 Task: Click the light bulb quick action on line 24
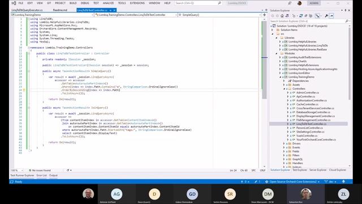tap(24, 90)
